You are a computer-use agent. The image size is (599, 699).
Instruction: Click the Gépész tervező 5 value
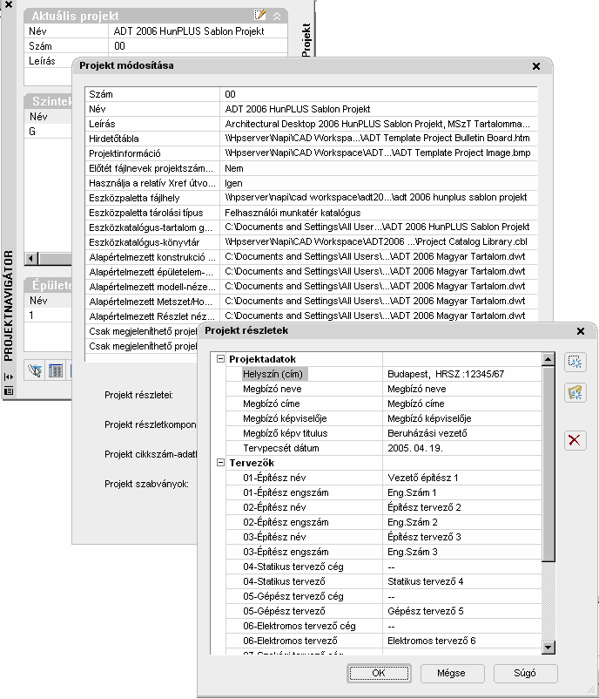[x=425, y=611]
